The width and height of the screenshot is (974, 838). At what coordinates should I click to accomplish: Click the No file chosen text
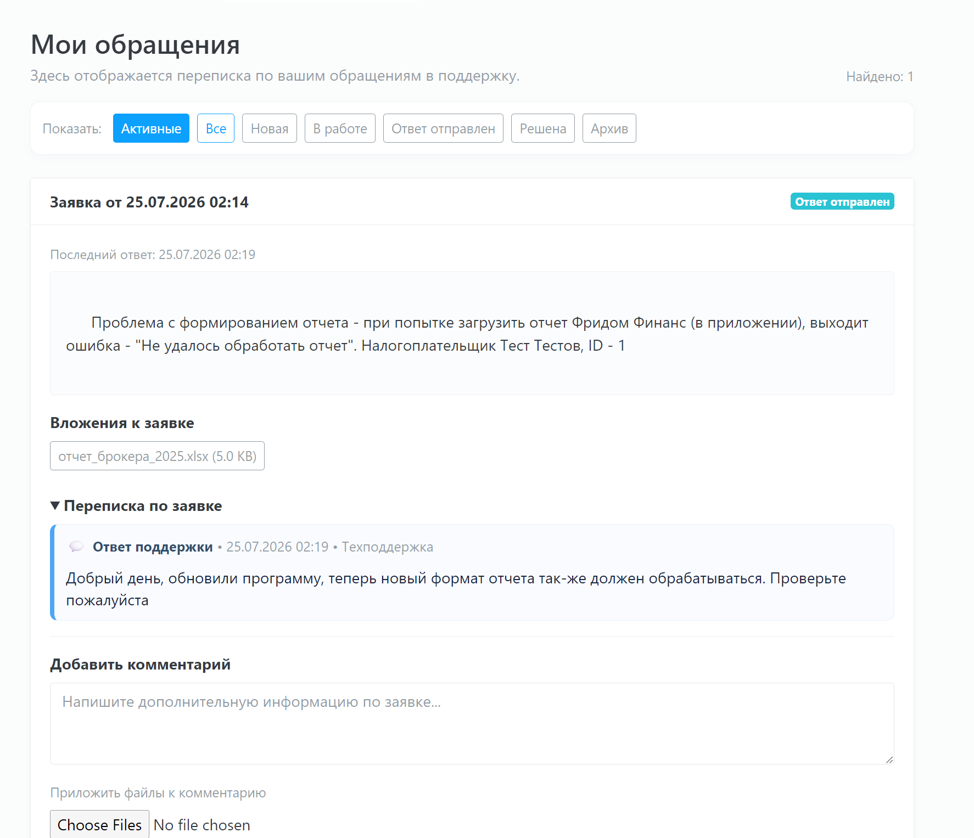[201, 825]
